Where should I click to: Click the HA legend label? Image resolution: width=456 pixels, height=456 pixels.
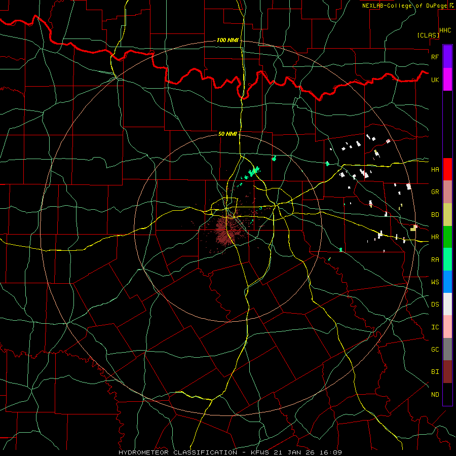coord(435,169)
